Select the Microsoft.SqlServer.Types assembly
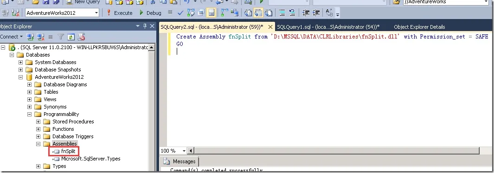Viewport: 494px width, 173px height. click(x=91, y=159)
